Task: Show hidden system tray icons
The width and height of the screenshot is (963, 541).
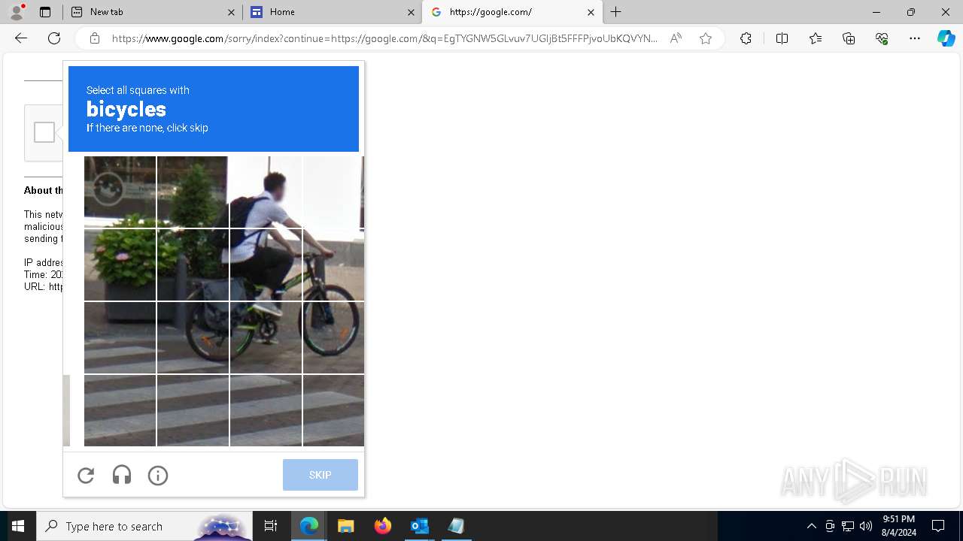Action: point(811,526)
